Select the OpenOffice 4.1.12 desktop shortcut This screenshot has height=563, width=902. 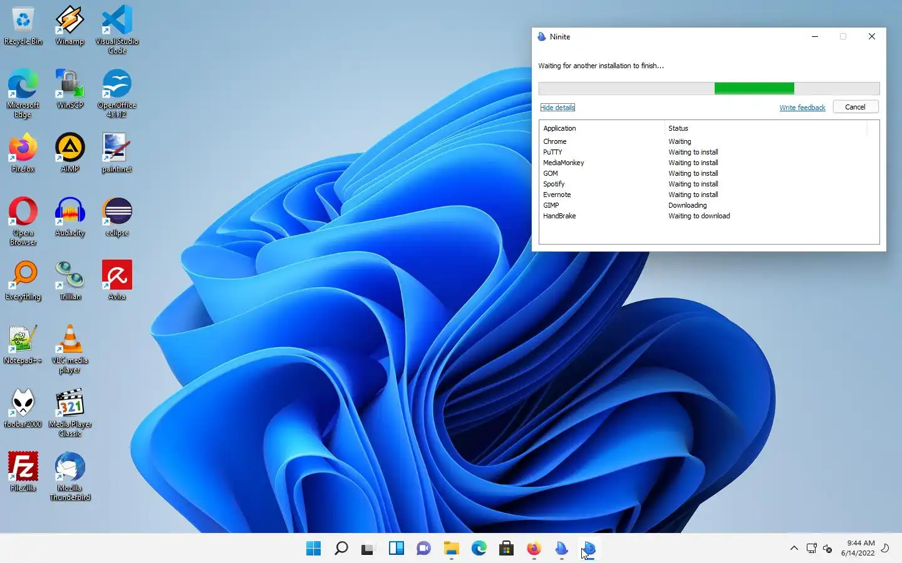117,94
